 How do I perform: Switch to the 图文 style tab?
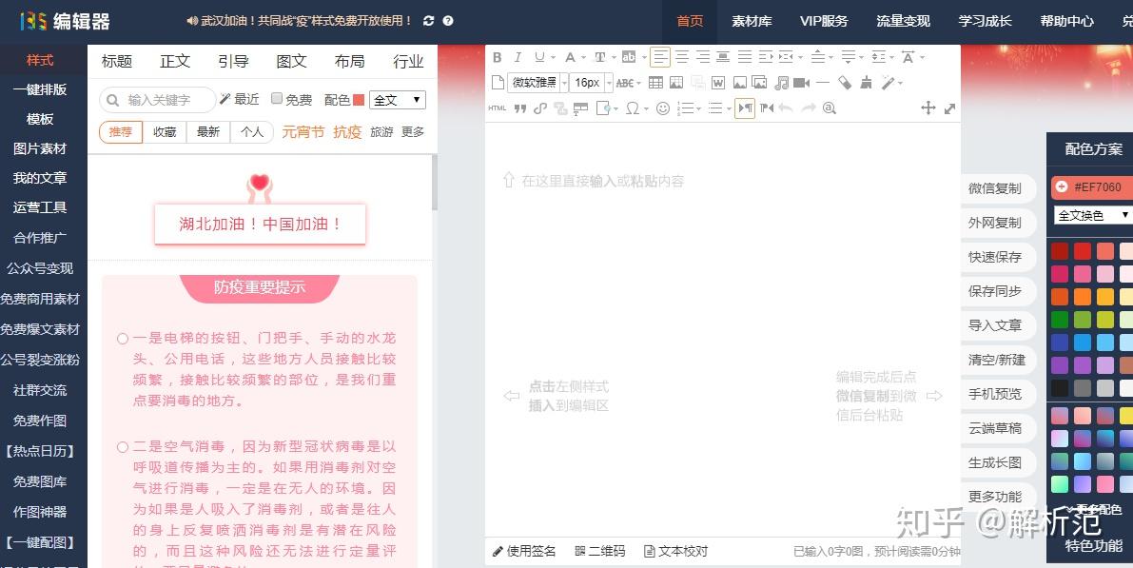pos(292,62)
